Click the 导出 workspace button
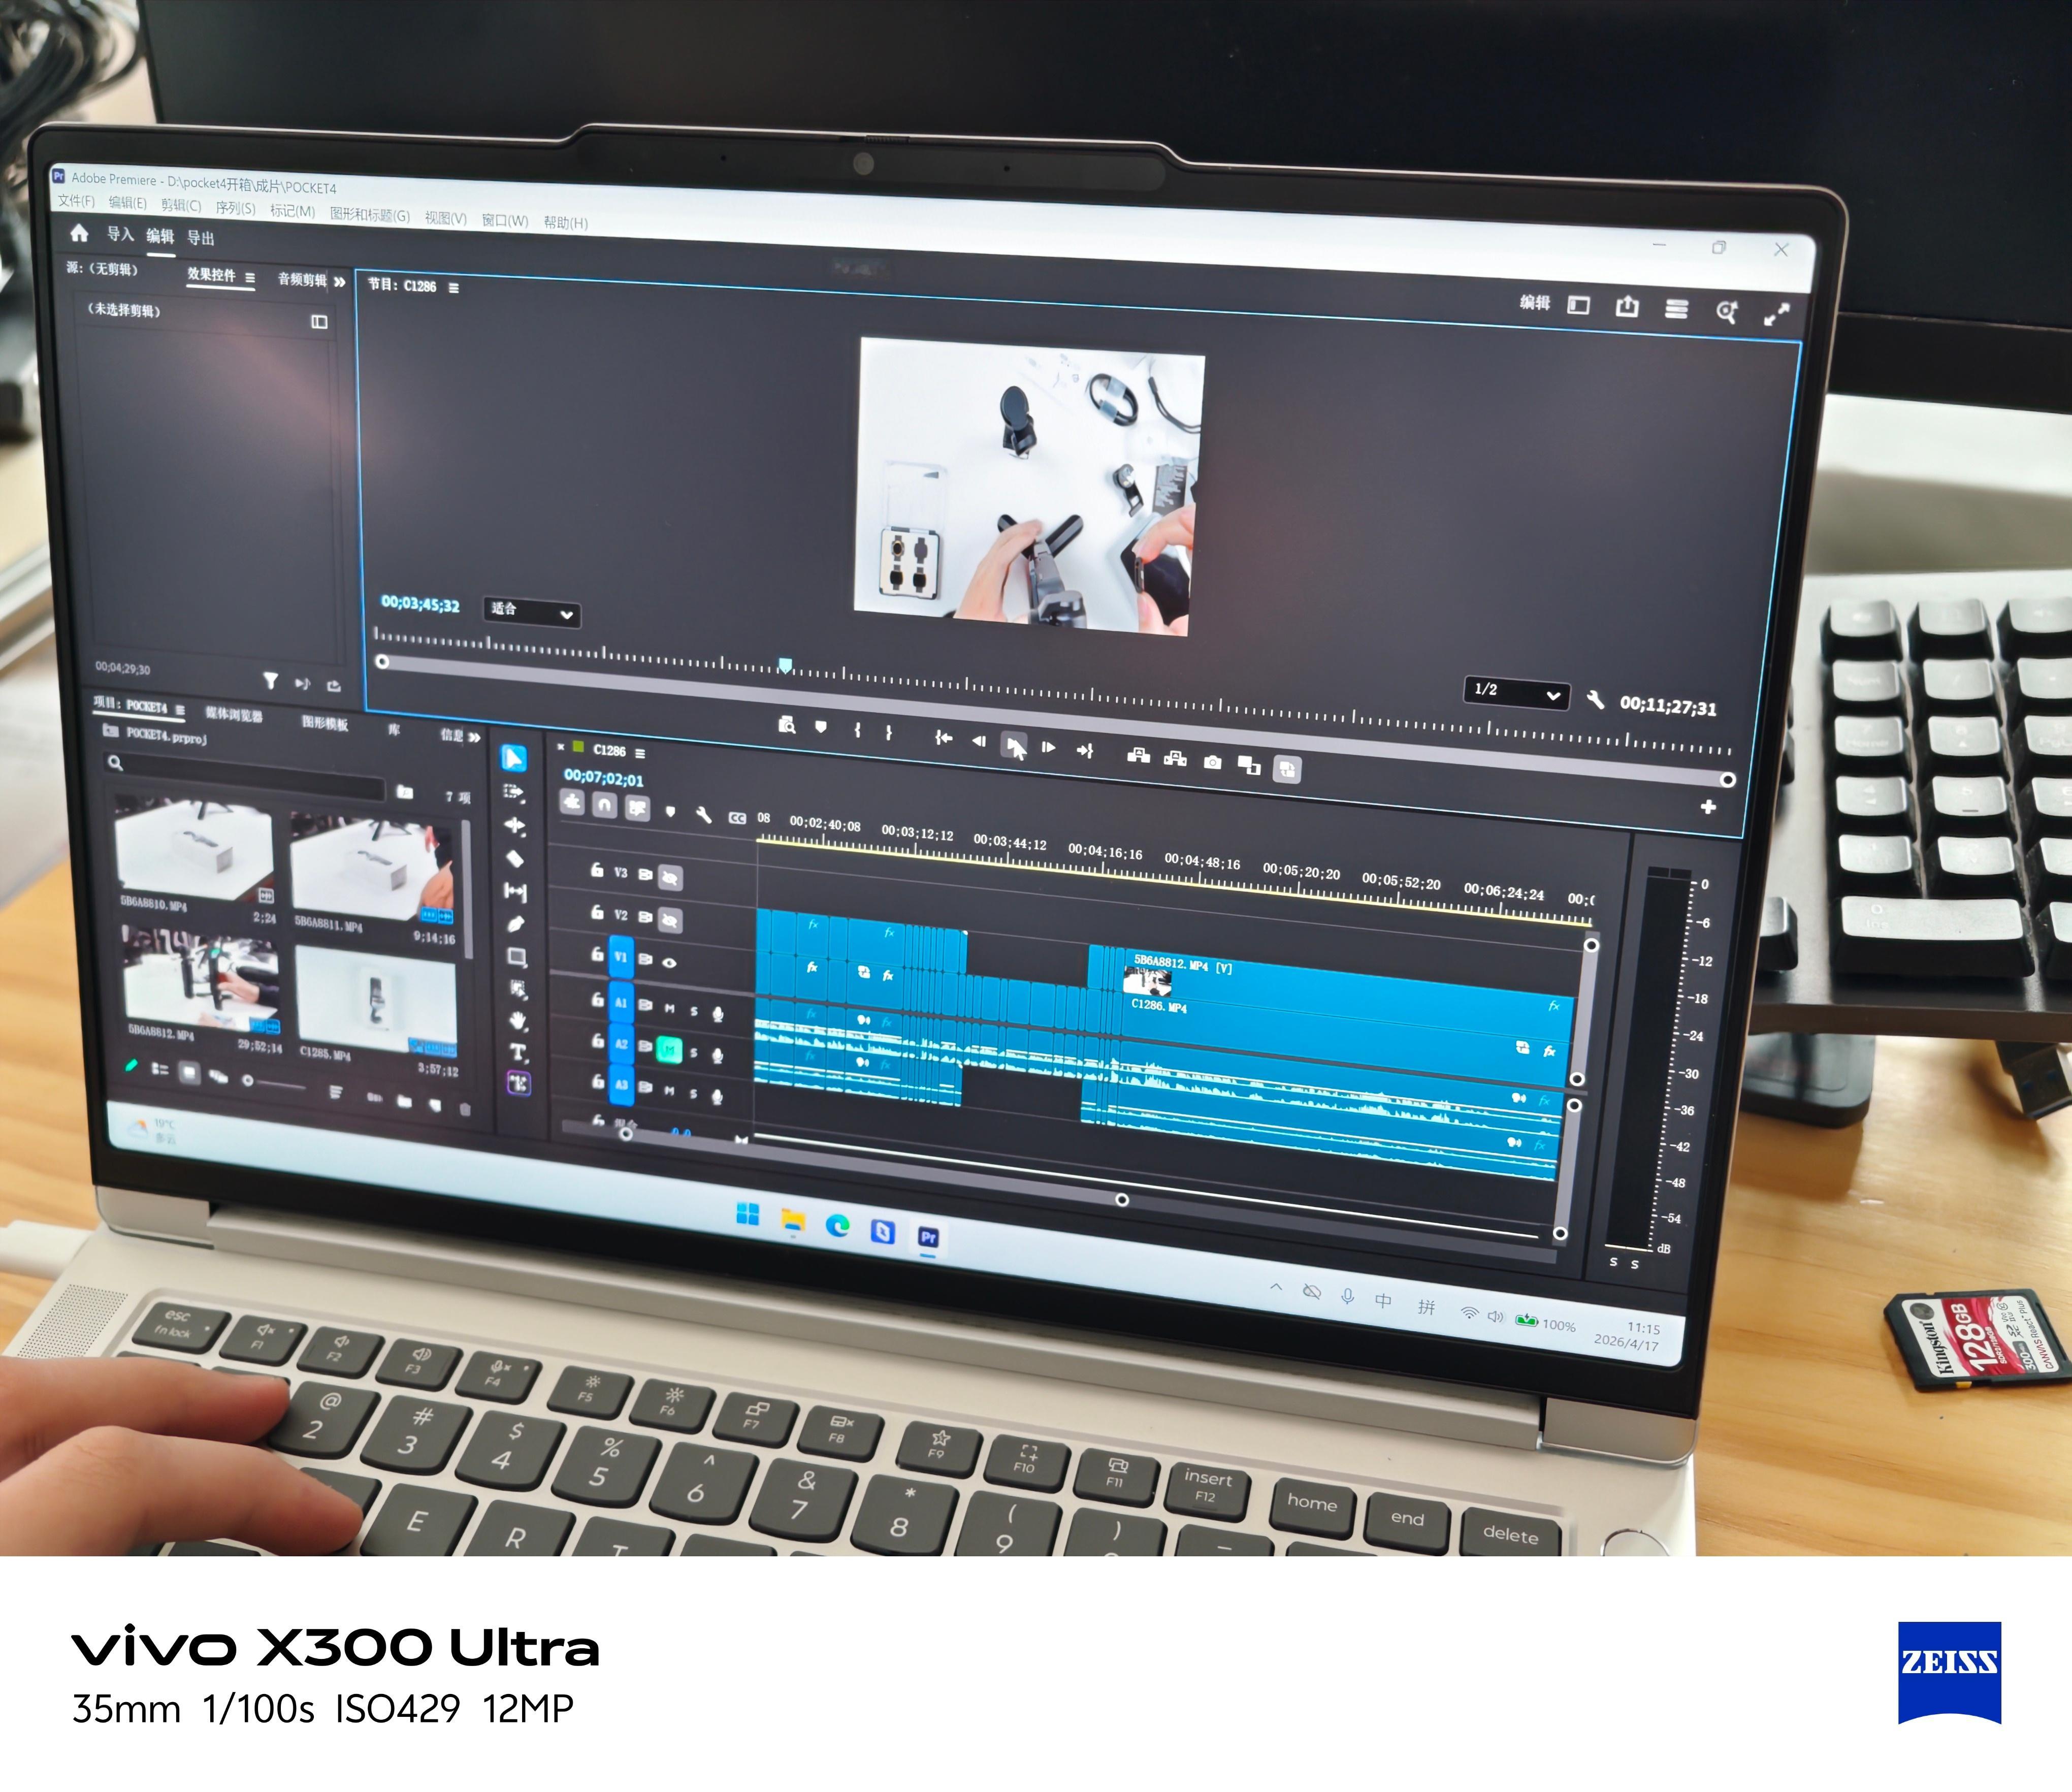The height and width of the screenshot is (1792, 2072). [201, 238]
